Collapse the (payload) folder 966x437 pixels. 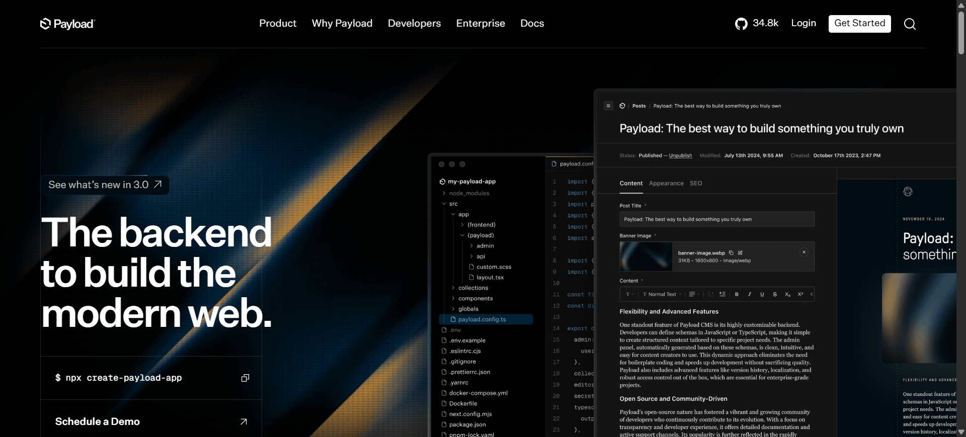(462, 235)
